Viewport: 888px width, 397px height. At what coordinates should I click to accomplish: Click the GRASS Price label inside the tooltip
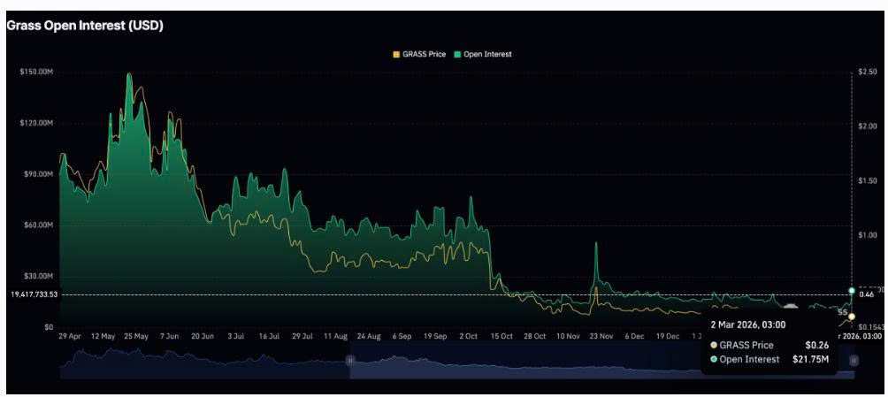[x=746, y=345]
